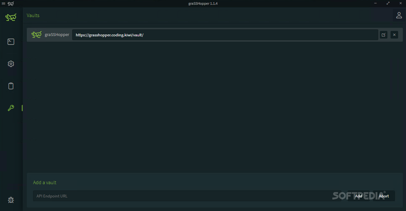Open the bug report icon
This screenshot has width=406, height=211.
(x=11, y=200)
